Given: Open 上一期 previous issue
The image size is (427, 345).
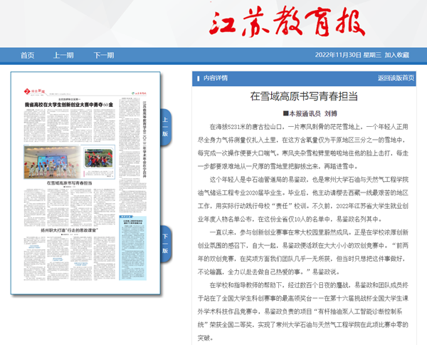Looking at the screenshot, I should pyautogui.click(x=63, y=55).
